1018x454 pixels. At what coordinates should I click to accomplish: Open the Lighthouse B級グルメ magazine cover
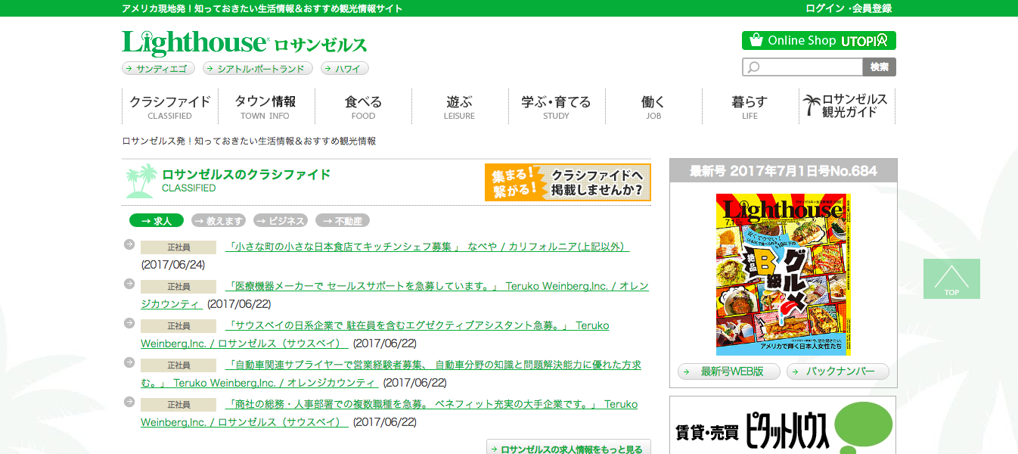[x=784, y=275]
